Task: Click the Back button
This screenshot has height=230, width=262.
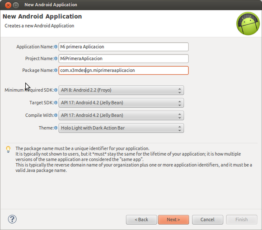Action: pyautogui.click(x=141, y=220)
